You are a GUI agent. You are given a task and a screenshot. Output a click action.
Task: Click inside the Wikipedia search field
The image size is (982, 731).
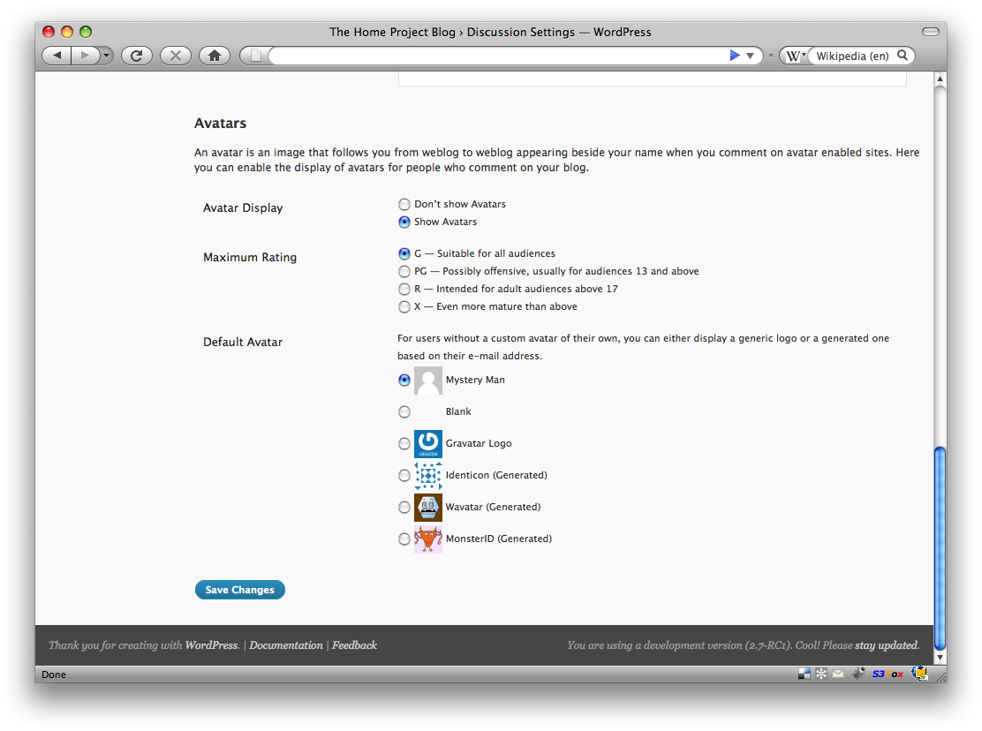[x=852, y=56]
